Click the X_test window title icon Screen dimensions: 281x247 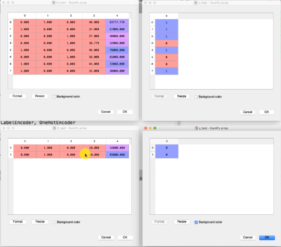54,128
